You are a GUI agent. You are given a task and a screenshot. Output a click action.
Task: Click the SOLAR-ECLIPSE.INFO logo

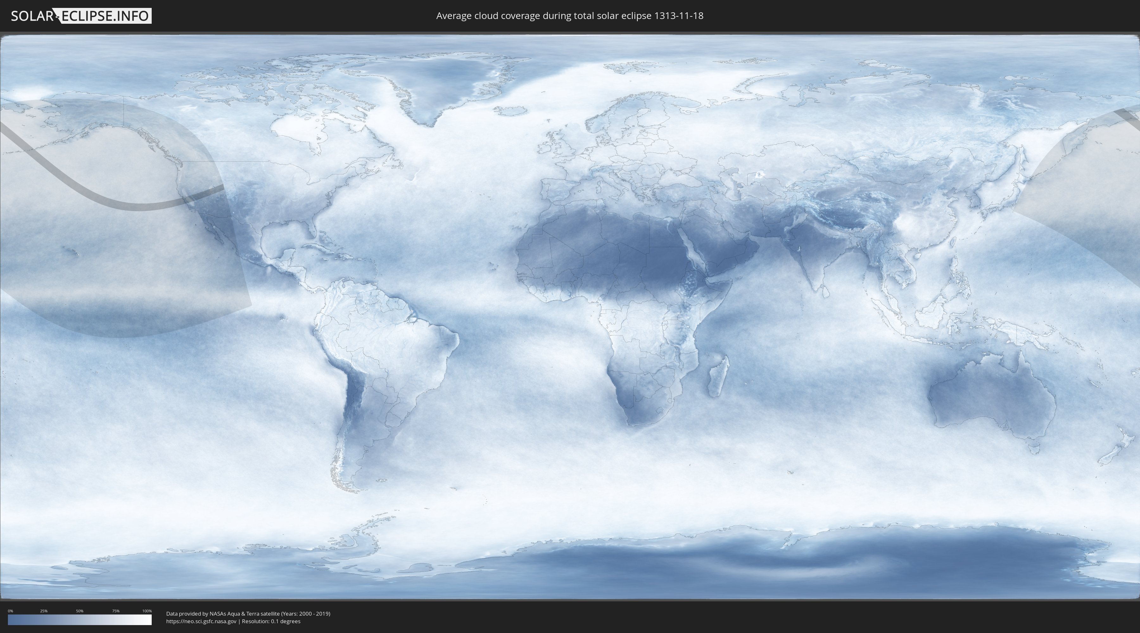click(81, 16)
